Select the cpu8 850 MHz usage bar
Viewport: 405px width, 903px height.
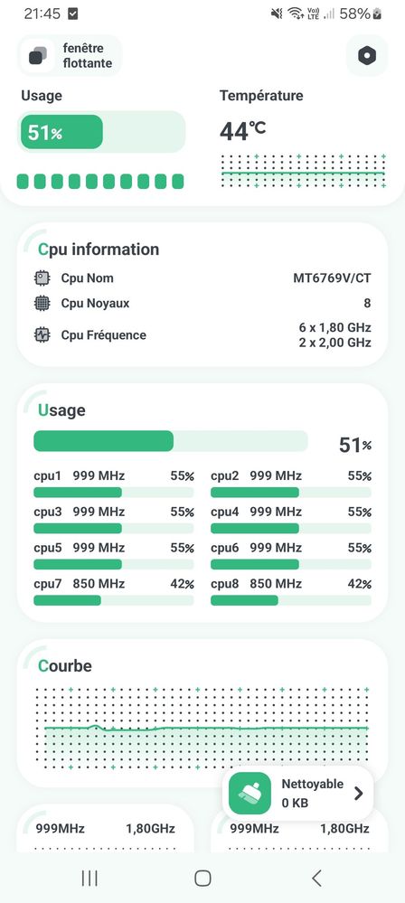291,600
